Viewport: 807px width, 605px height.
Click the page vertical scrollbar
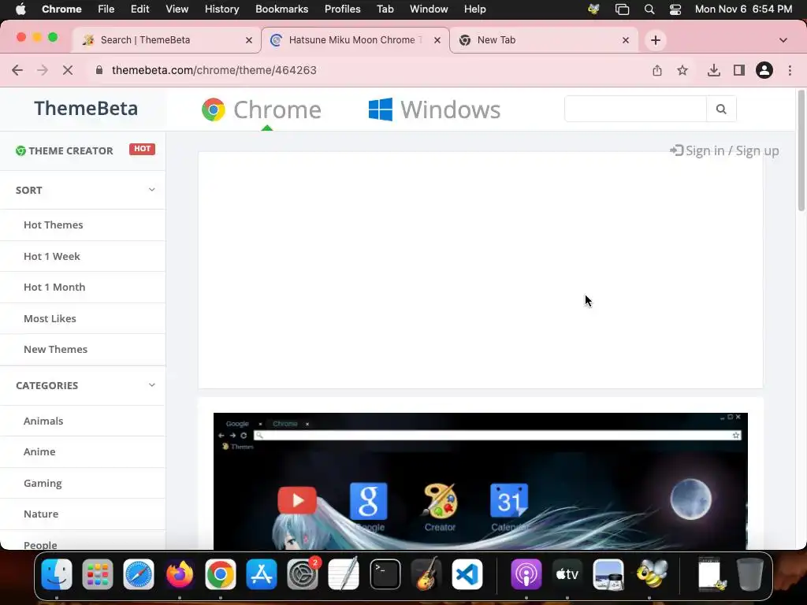click(x=801, y=150)
